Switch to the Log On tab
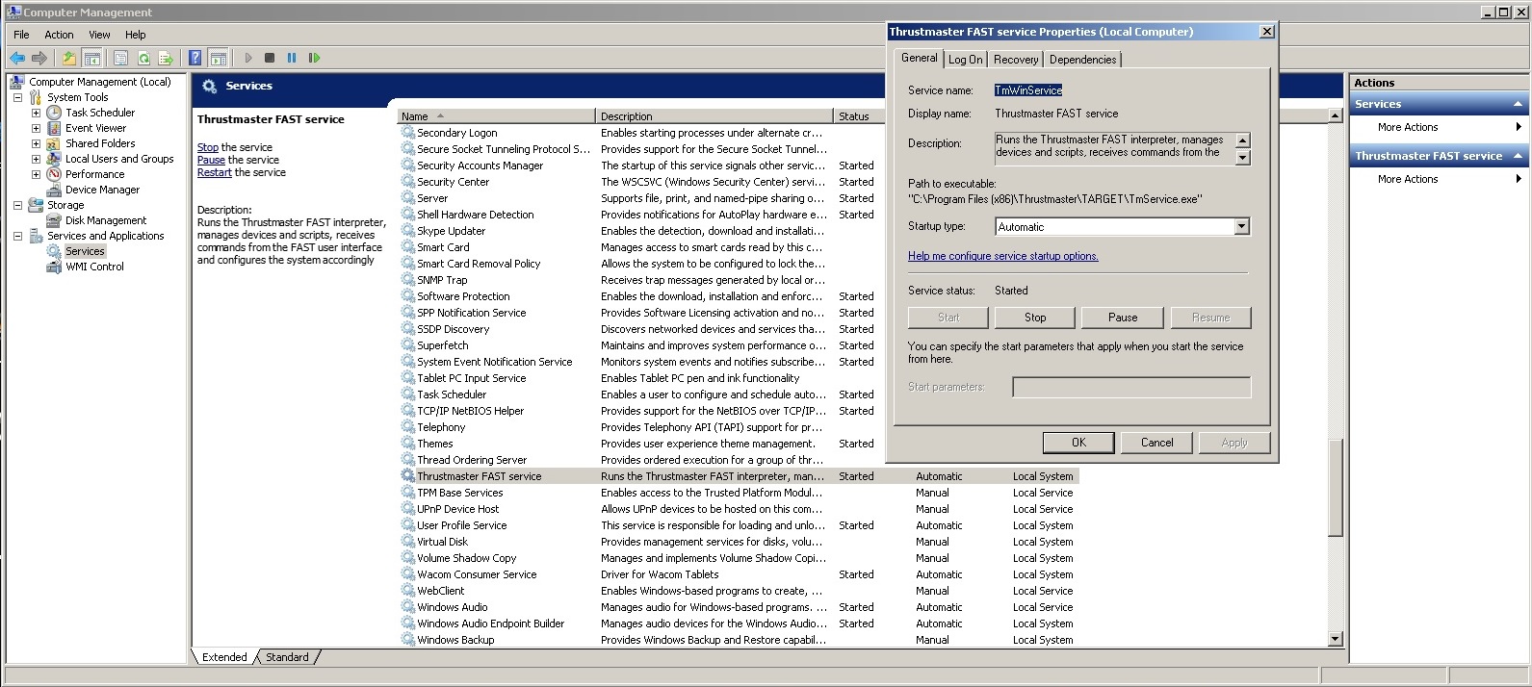Image resolution: width=1532 pixels, height=687 pixels. coord(966,60)
